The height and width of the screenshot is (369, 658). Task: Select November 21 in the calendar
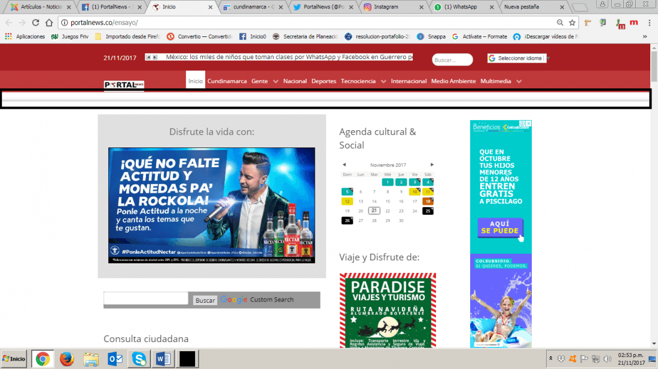coord(374,211)
